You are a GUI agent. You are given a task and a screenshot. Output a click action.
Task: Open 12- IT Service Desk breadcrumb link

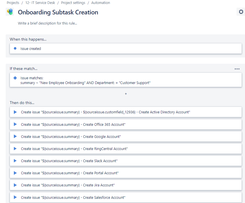point(40,3)
